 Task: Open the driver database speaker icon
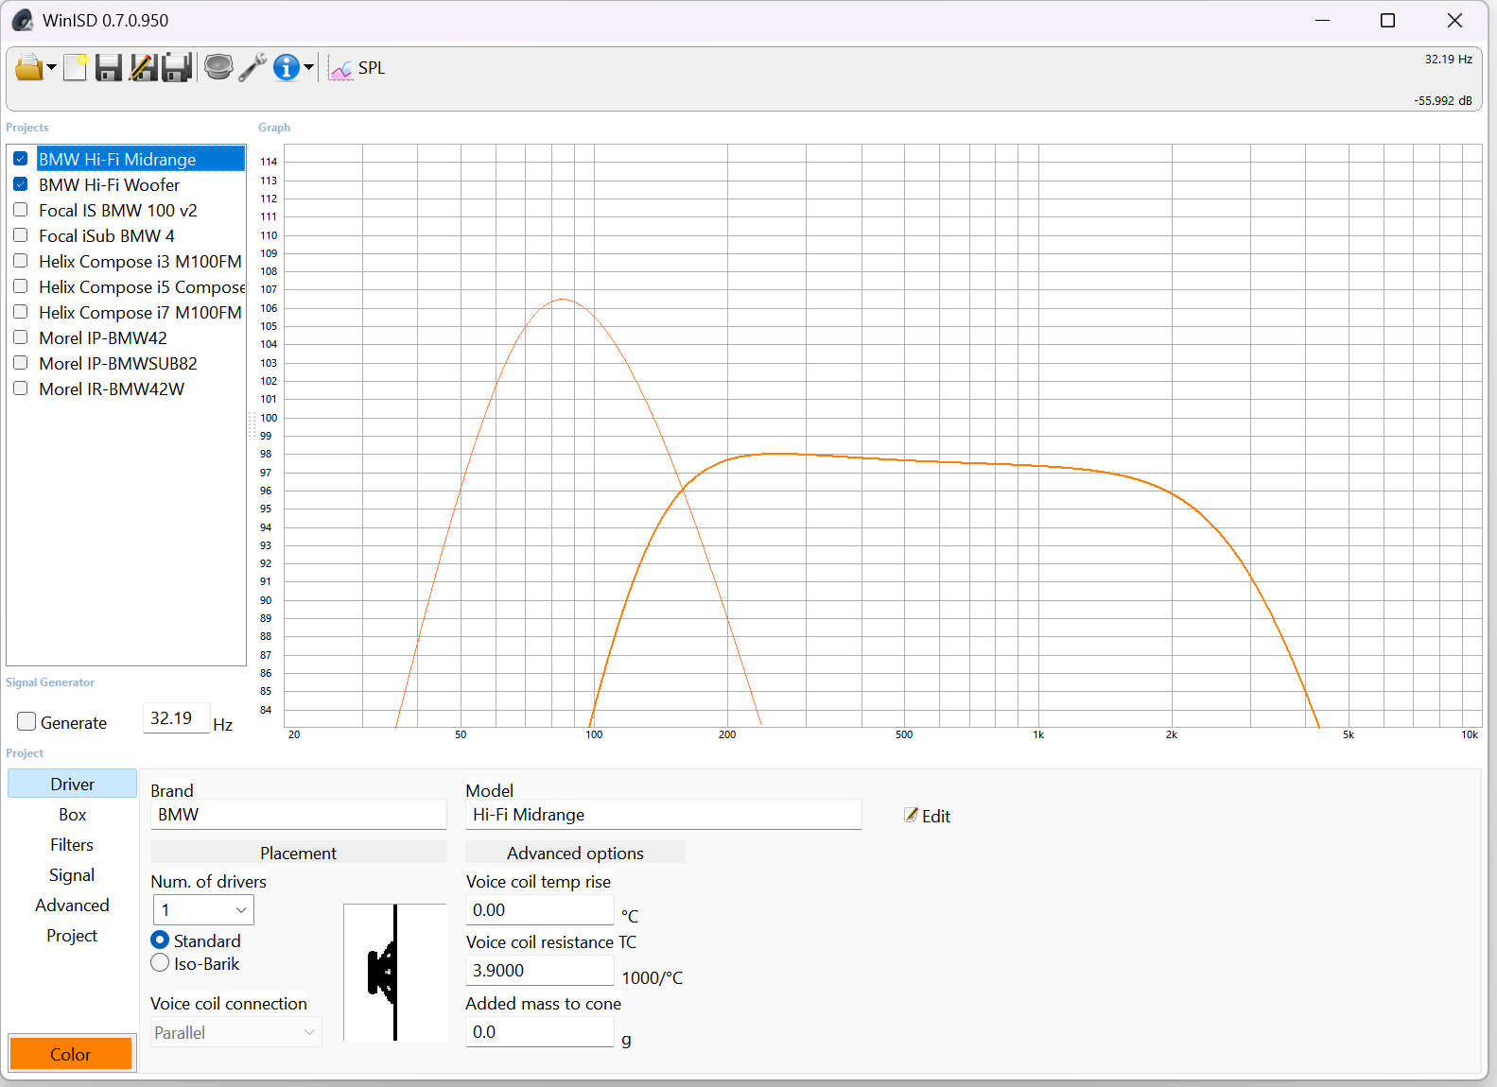coord(218,68)
